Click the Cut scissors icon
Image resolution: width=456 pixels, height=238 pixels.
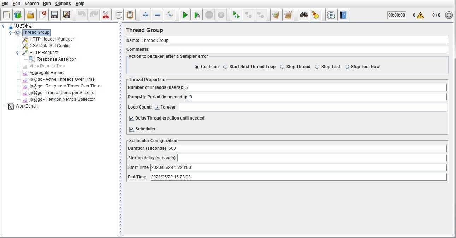coord(106,15)
